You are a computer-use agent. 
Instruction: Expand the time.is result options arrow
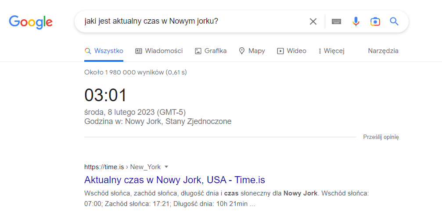[167, 167]
